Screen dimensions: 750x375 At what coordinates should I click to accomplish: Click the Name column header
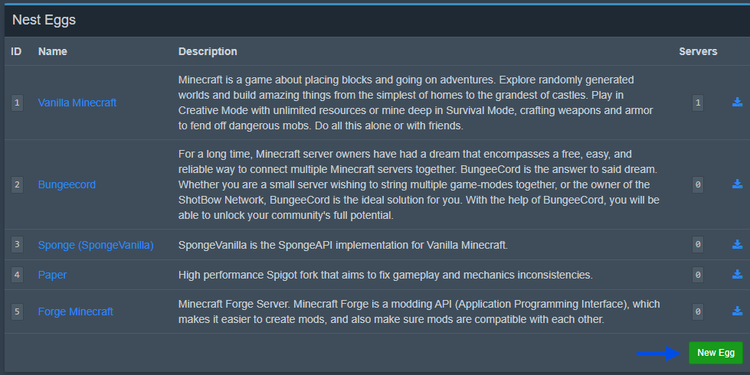coord(53,51)
